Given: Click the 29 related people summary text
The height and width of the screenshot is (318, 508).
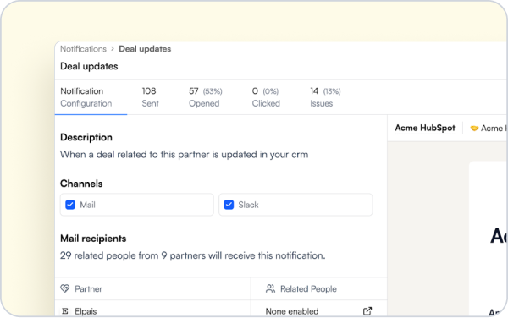Looking at the screenshot, I should coord(192,255).
